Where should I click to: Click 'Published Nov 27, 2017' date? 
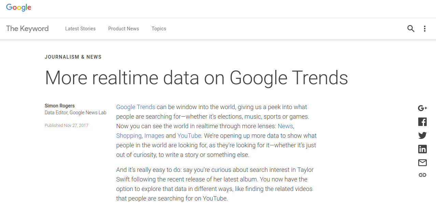tap(67, 126)
